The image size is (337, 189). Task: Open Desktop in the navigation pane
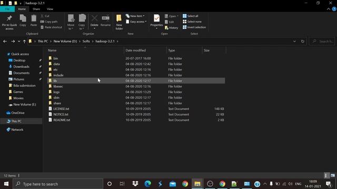coord(19,60)
